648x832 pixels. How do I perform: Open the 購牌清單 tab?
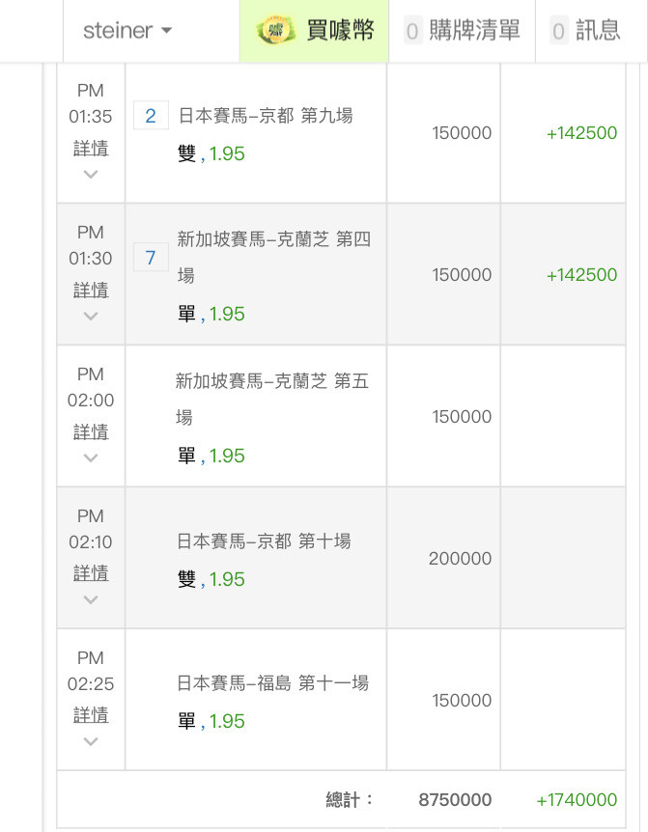coord(462,30)
